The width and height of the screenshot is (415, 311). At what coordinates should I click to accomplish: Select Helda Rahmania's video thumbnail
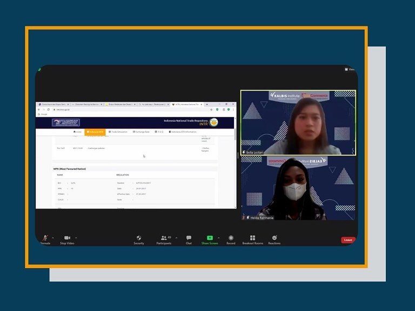point(298,188)
